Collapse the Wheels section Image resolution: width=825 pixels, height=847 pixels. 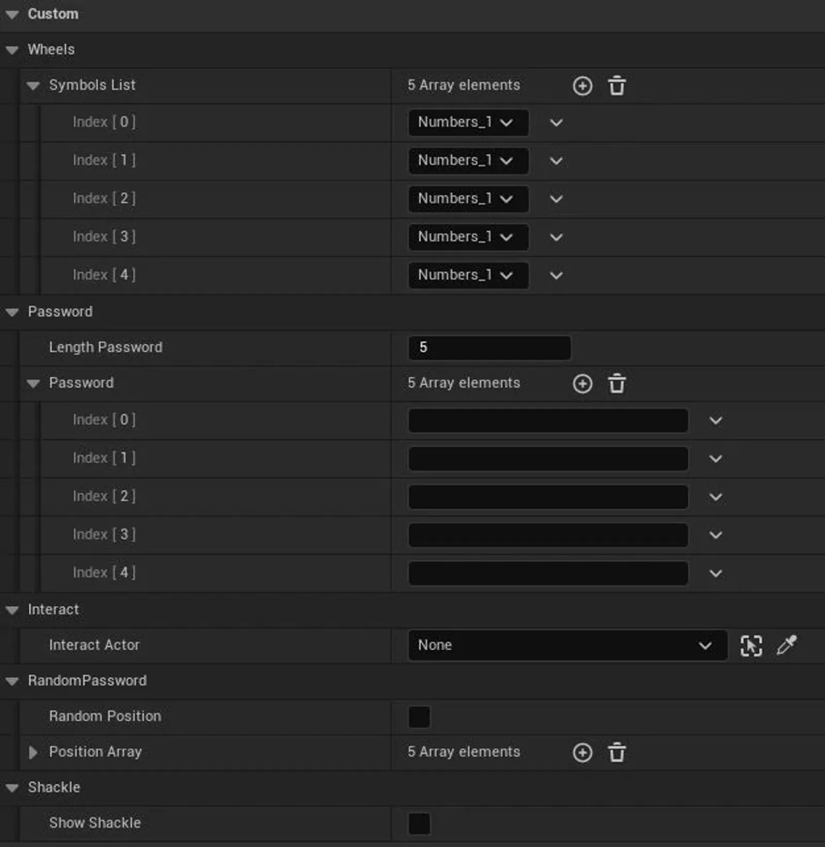click(x=11, y=49)
